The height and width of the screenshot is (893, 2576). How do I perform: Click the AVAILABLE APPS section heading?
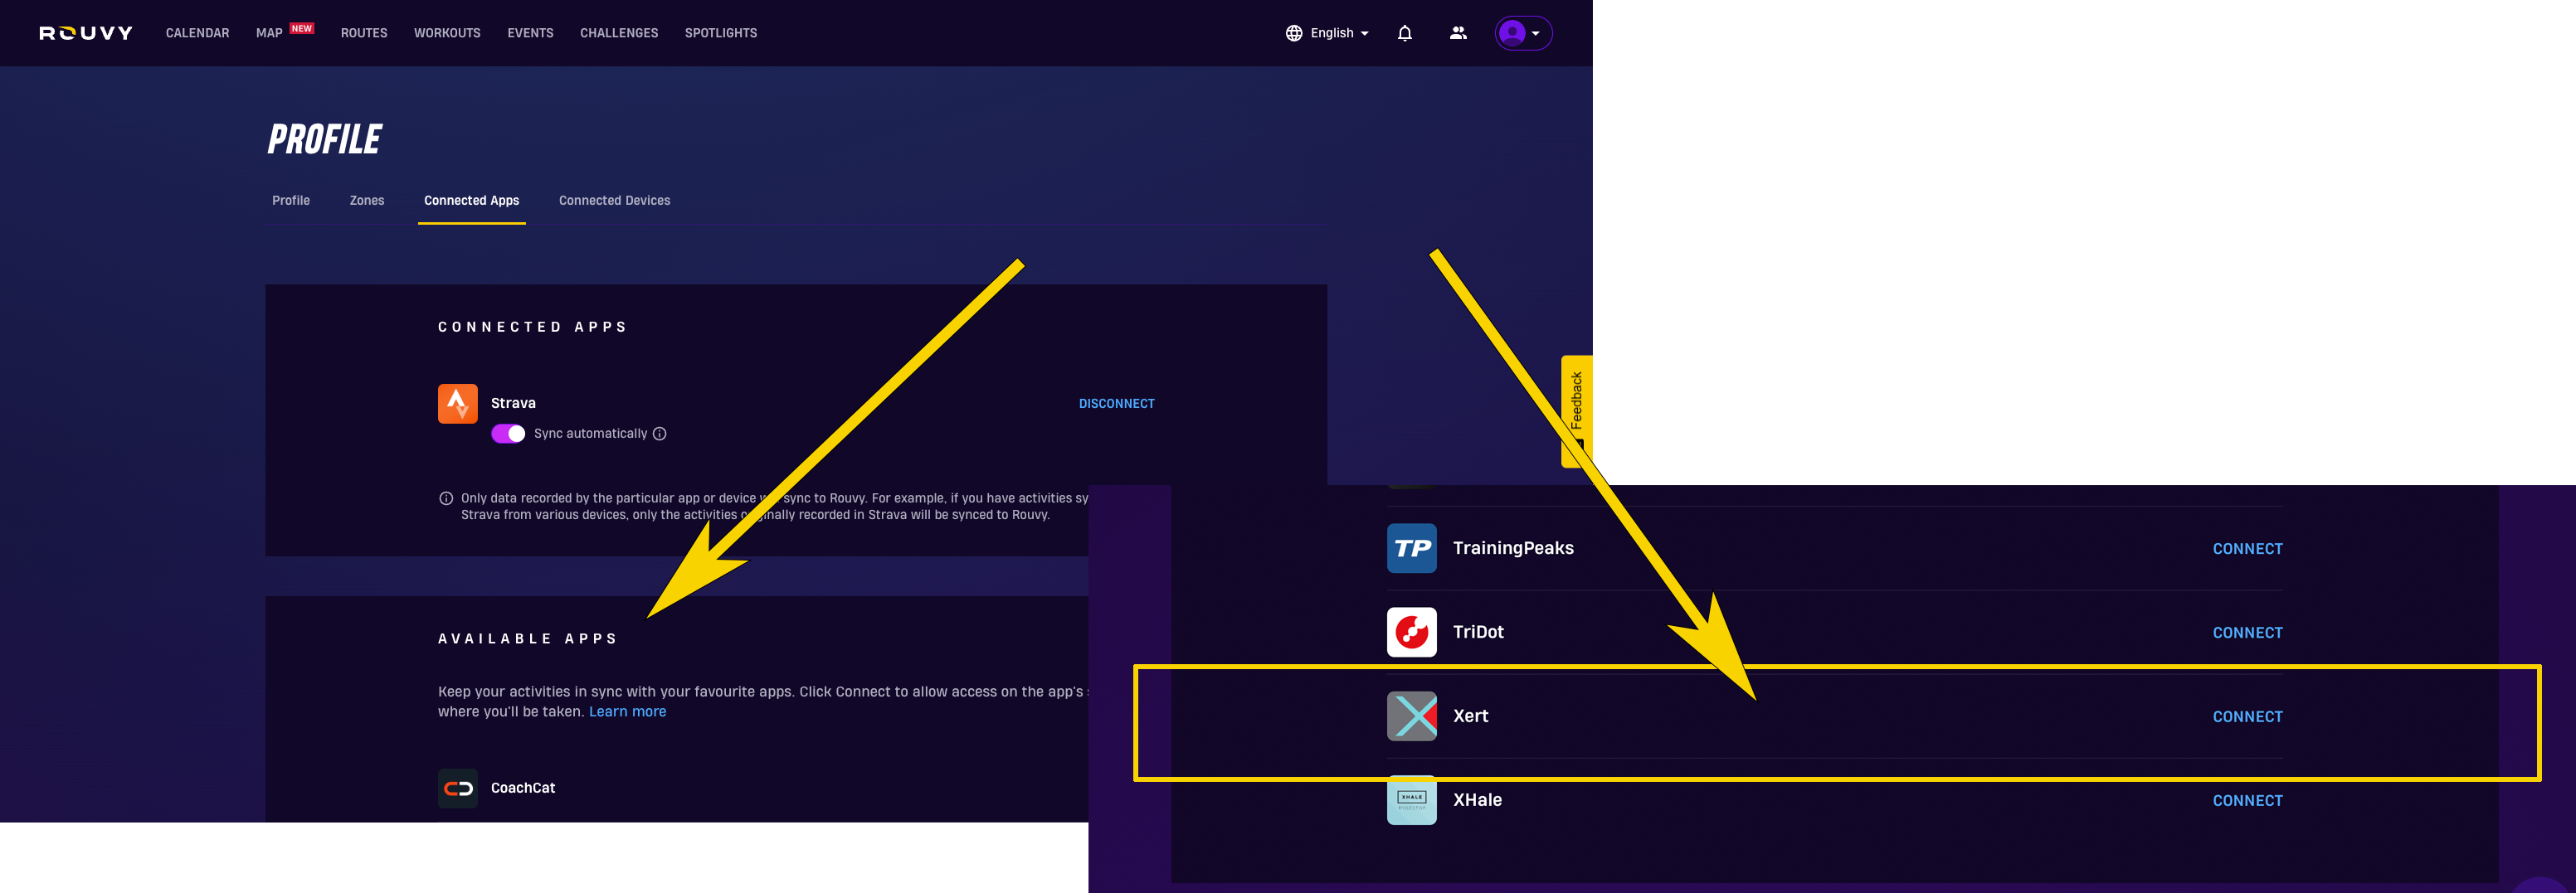click(x=527, y=638)
